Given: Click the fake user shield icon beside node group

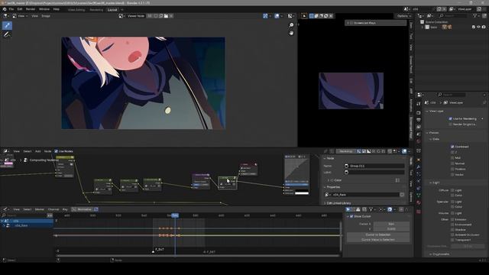Looking at the screenshot, I should [402, 195].
